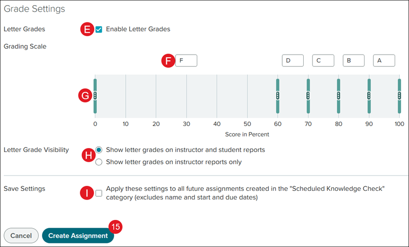Select the slider handle at 70 percent
The height and width of the screenshot is (247, 409).
(x=308, y=96)
